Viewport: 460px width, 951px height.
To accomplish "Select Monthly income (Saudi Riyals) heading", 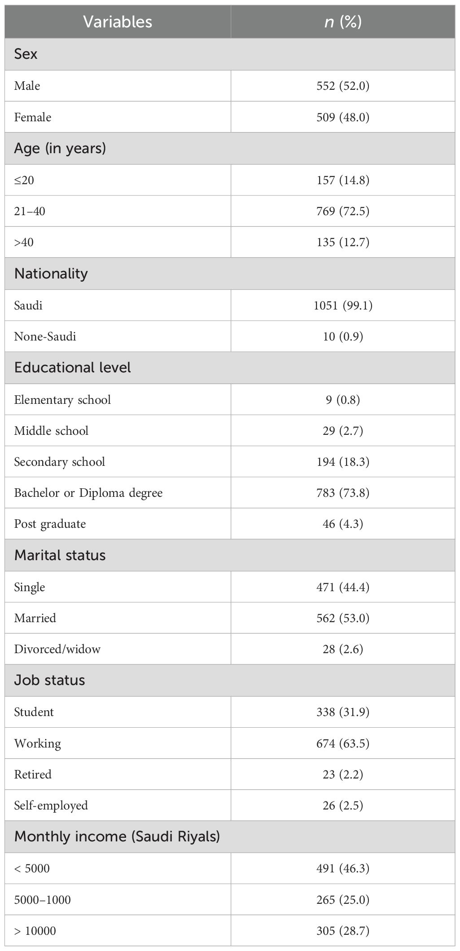I will pos(117,836).
